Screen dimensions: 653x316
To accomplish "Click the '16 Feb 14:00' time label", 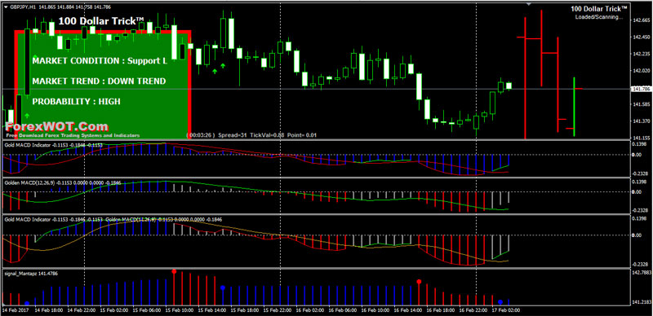I will [x=408, y=310].
